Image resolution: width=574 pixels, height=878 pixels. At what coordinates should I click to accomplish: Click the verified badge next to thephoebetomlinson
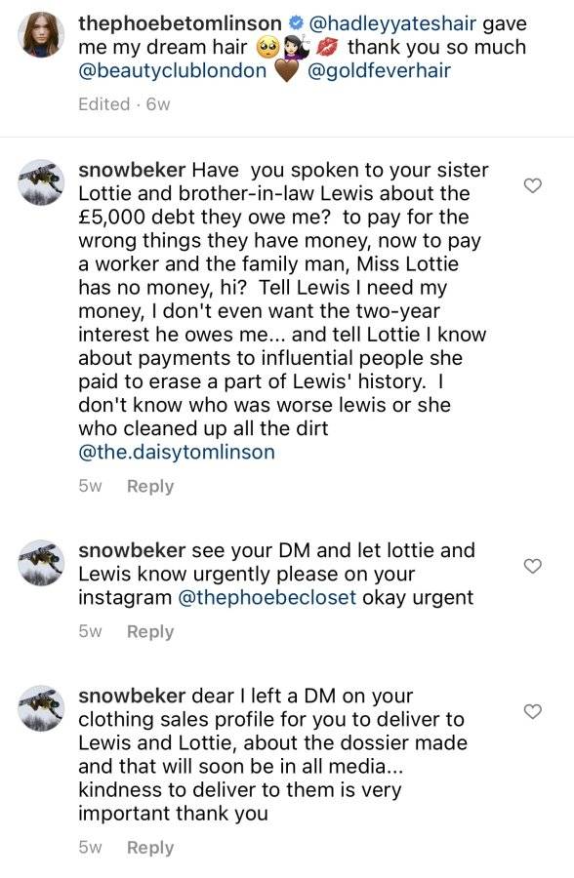pyautogui.click(x=296, y=23)
